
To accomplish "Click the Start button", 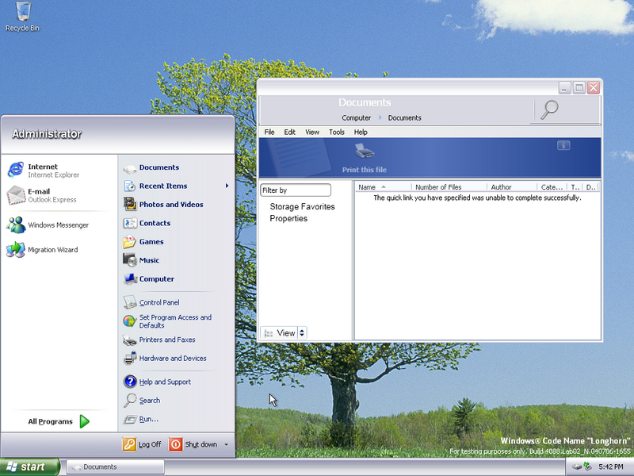I will coord(30,467).
